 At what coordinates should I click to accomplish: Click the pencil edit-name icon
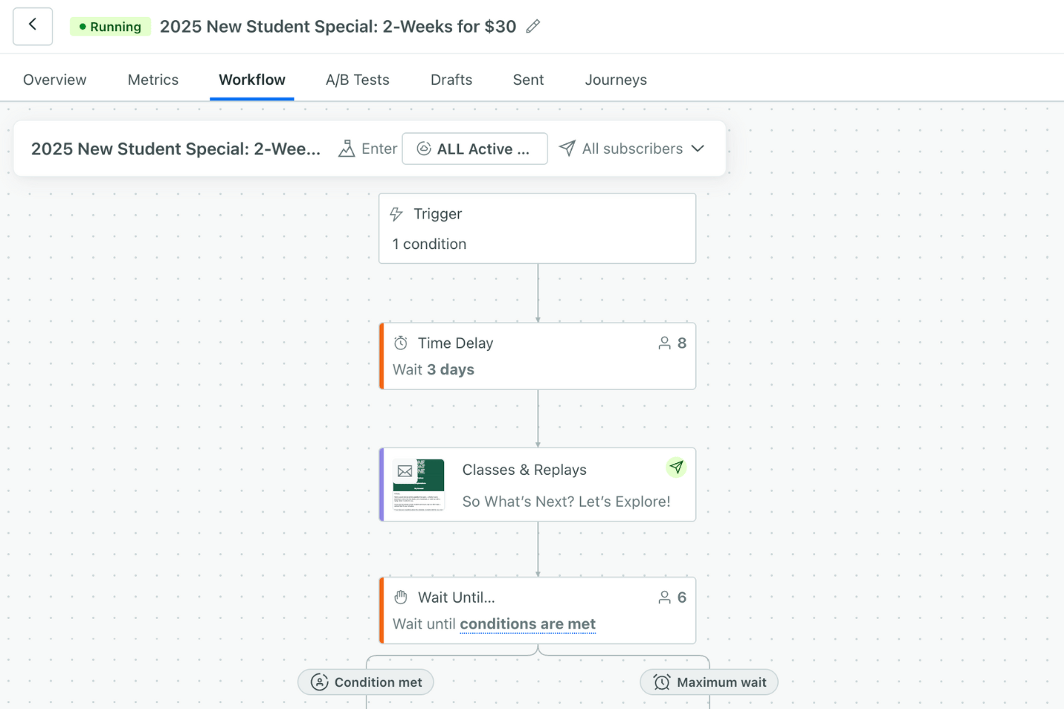point(533,27)
